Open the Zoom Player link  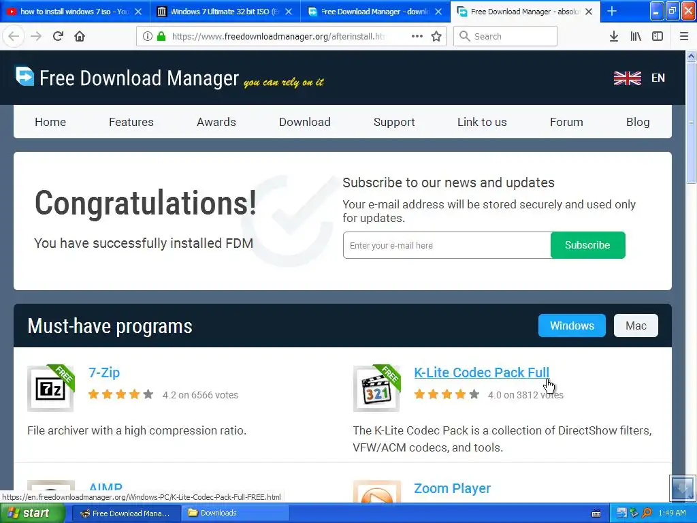[452, 488]
